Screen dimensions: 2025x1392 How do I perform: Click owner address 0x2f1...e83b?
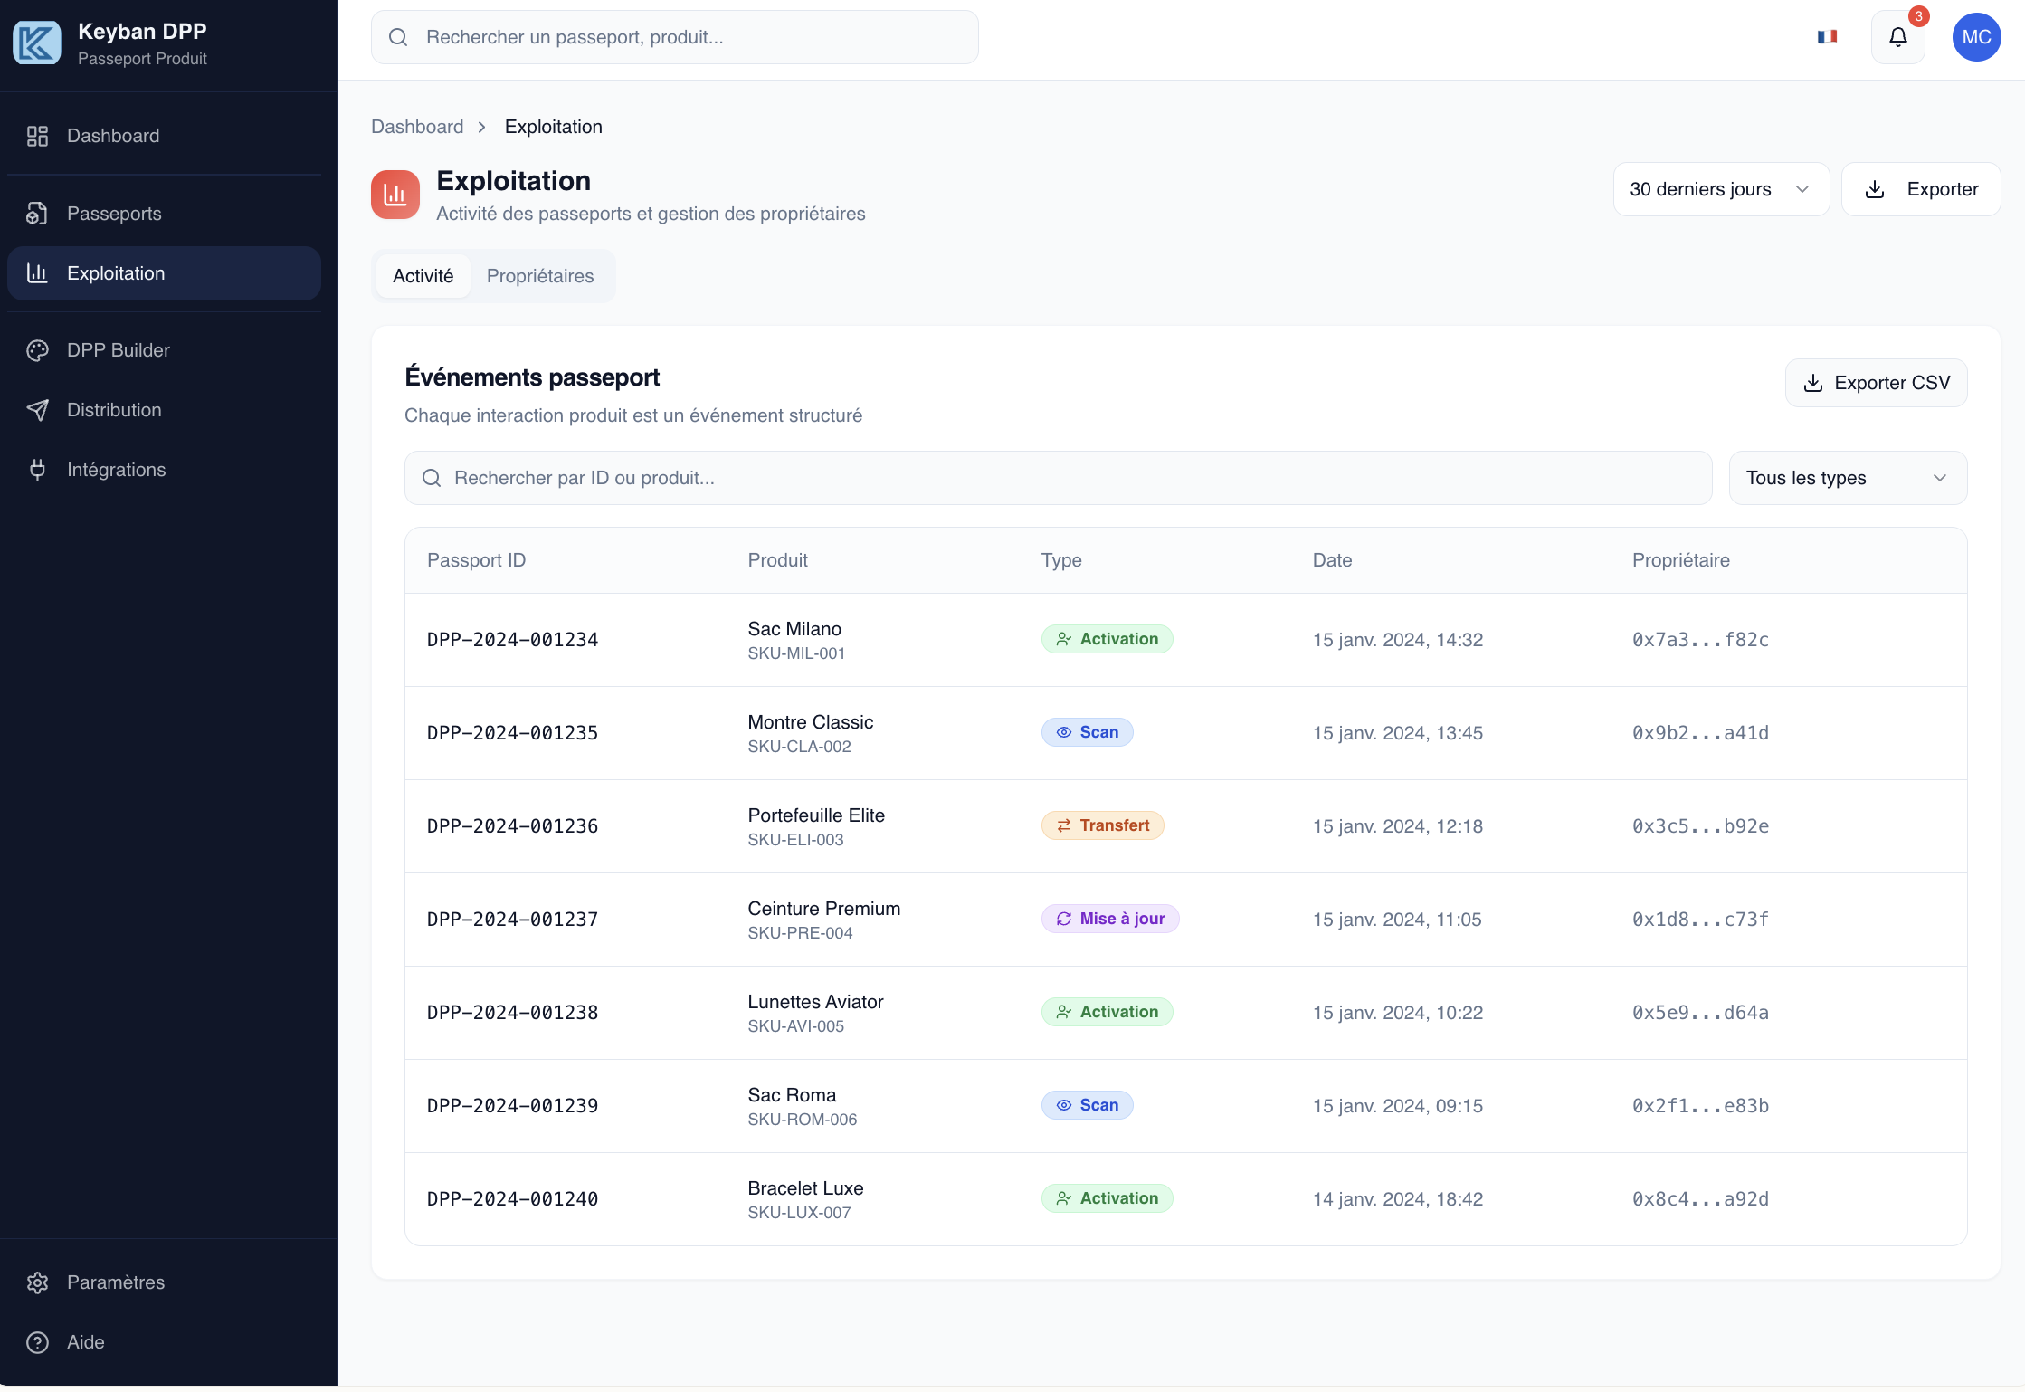(1700, 1106)
